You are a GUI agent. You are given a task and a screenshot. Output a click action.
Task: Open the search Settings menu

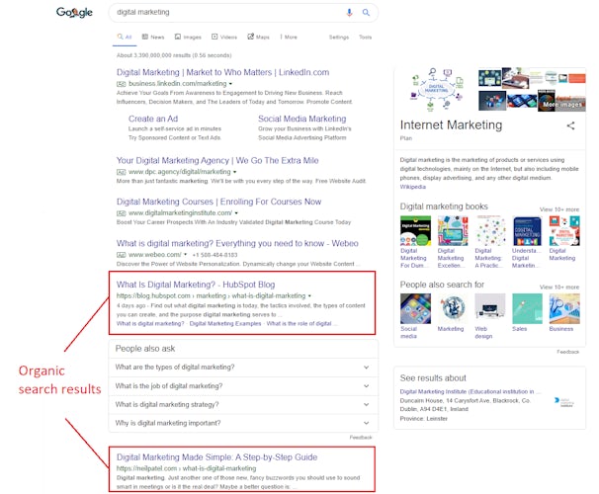pyautogui.click(x=338, y=37)
